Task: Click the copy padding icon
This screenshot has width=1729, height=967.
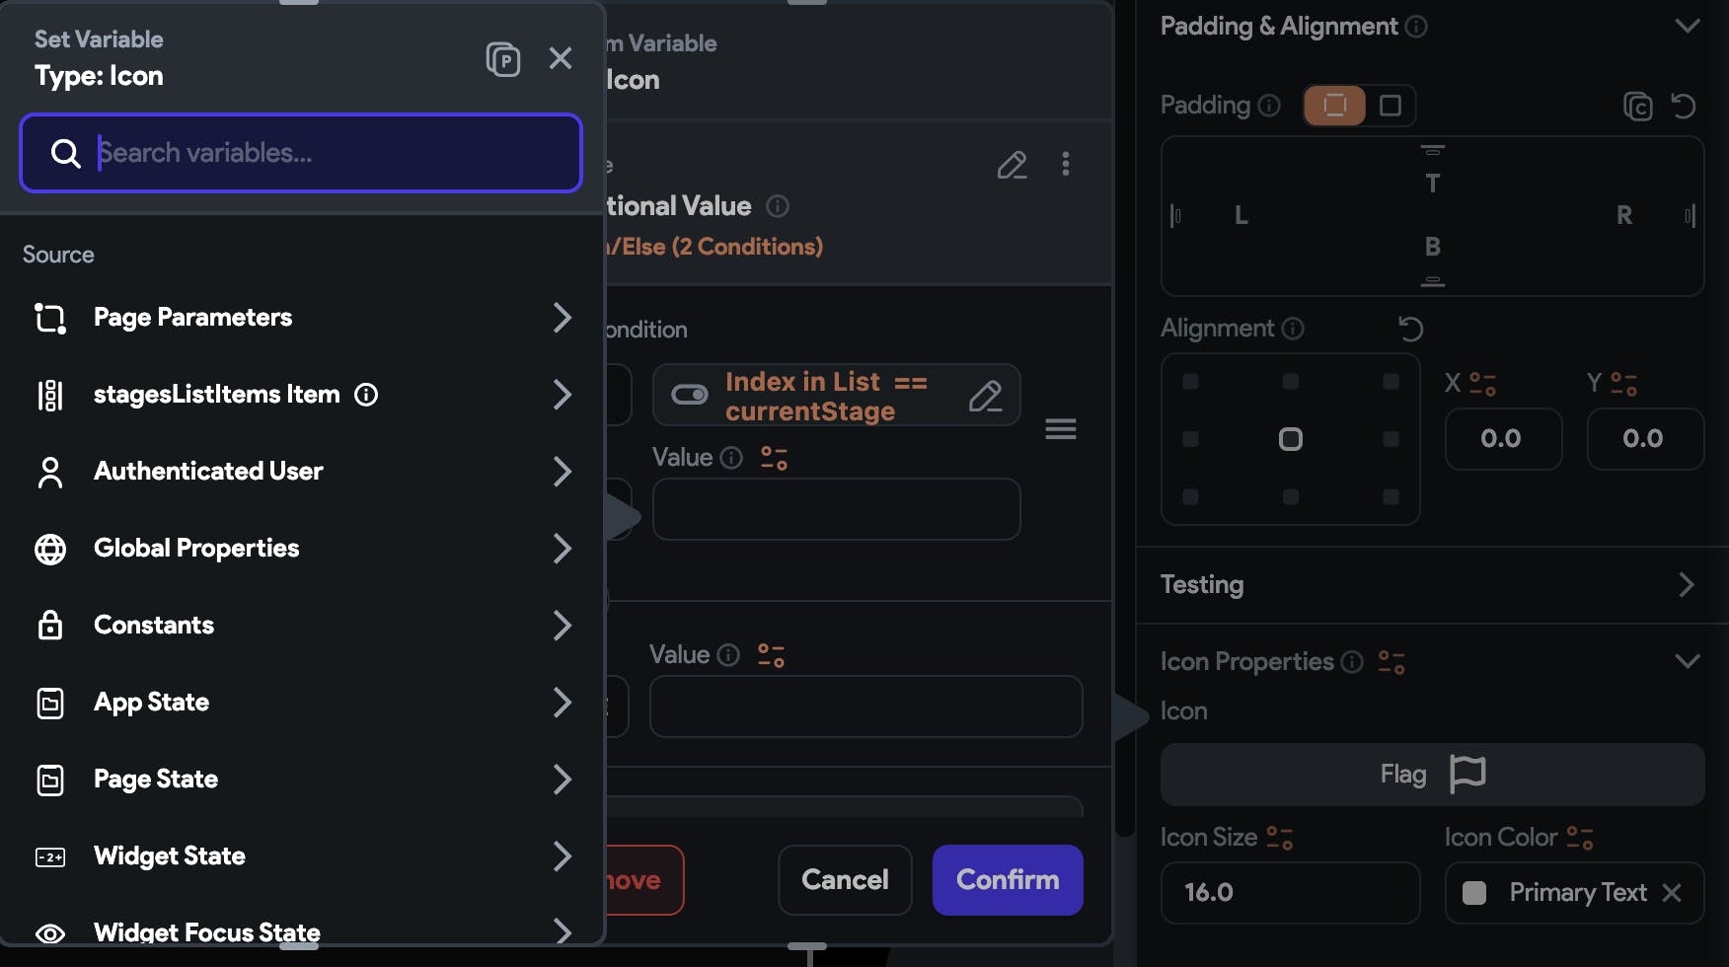Action: coord(1637,106)
